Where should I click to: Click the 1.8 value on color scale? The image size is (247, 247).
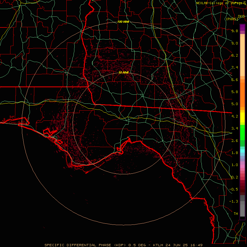235,153
